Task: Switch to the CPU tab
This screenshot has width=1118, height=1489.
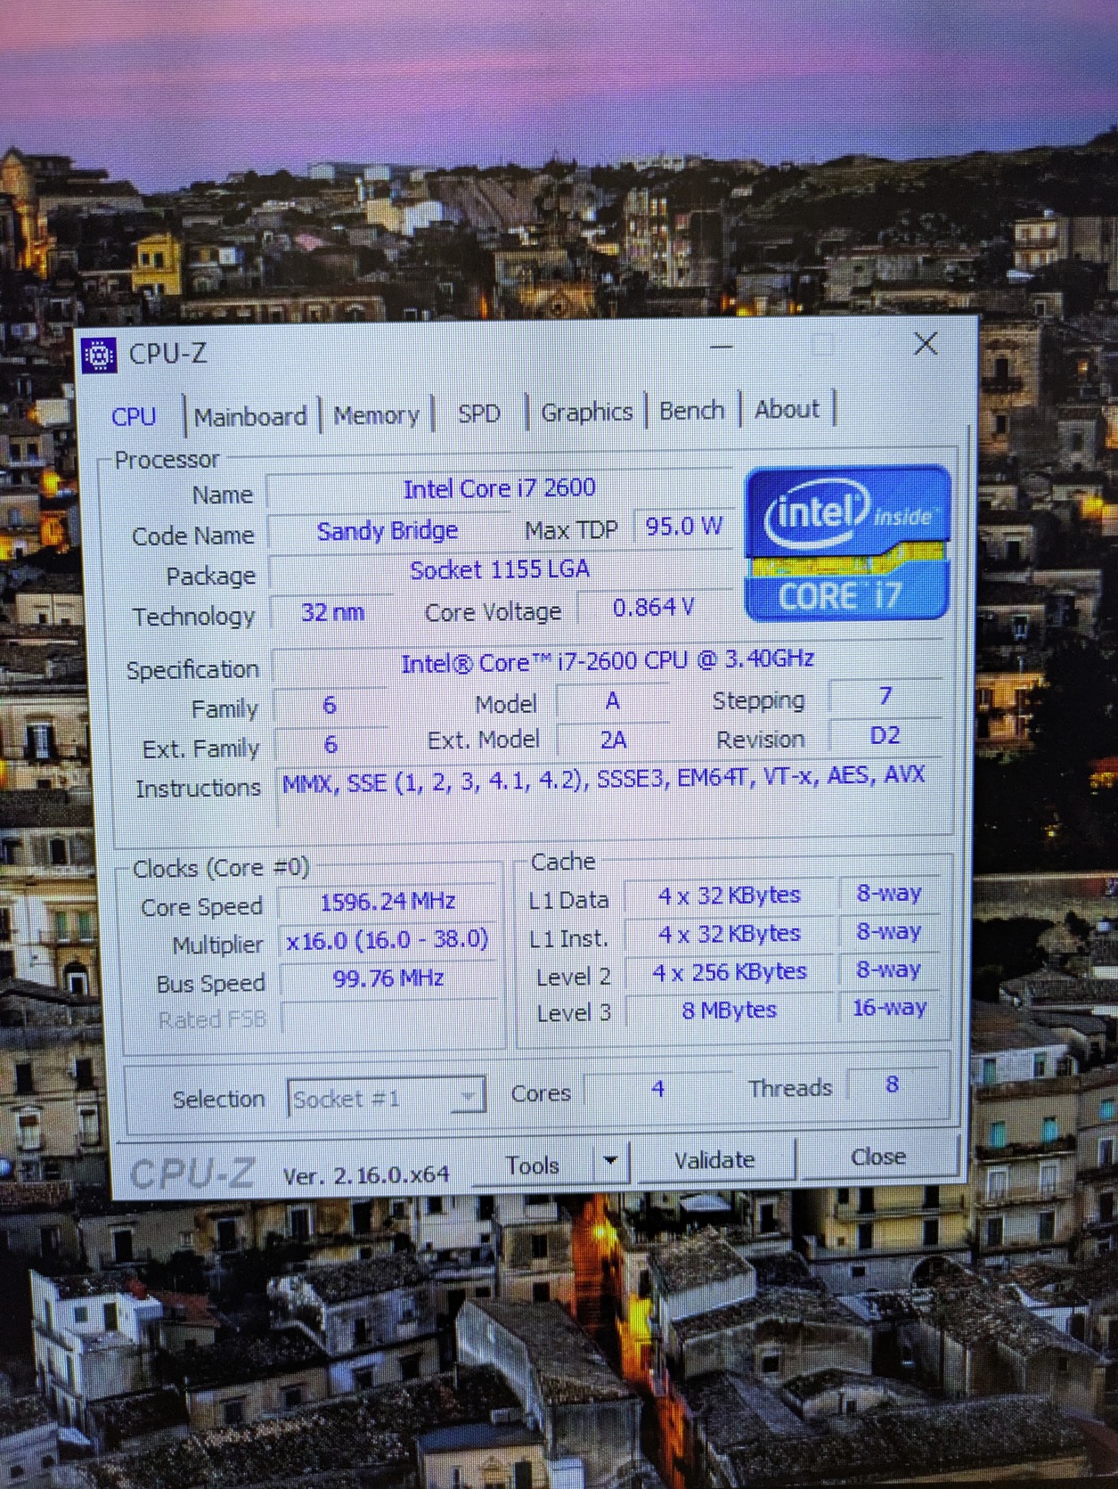Action: tap(134, 416)
